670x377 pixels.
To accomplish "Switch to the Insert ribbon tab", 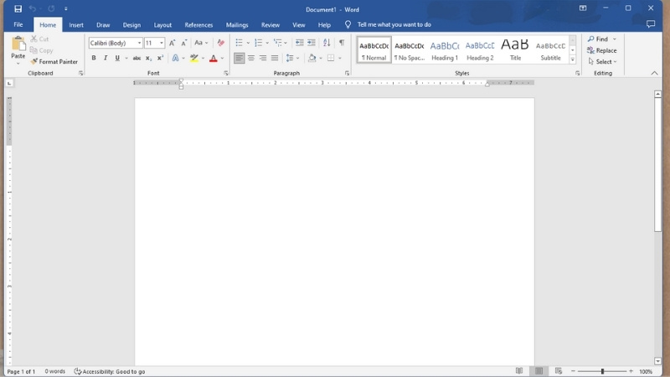I will click(76, 25).
